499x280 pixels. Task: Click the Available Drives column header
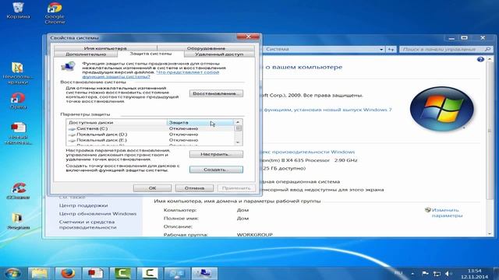click(x=116, y=123)
